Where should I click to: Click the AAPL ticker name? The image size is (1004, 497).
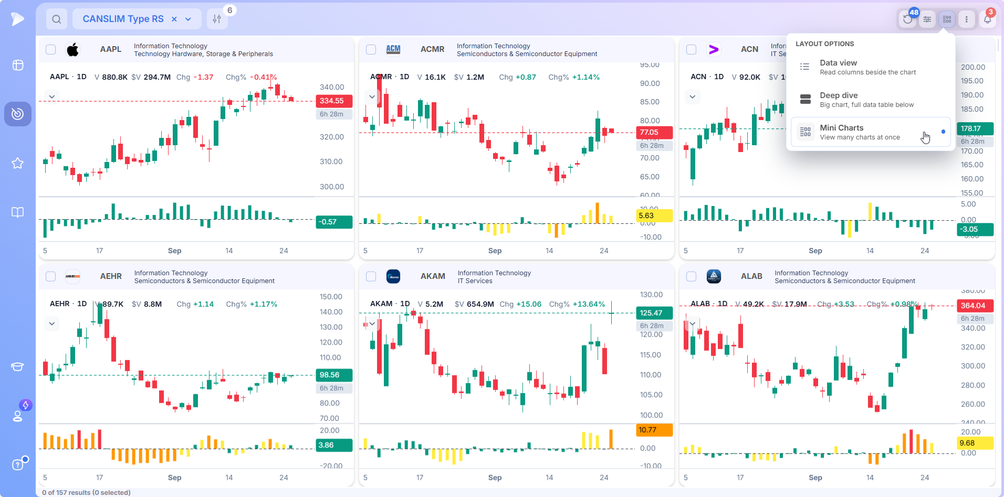tap(111, 49)
